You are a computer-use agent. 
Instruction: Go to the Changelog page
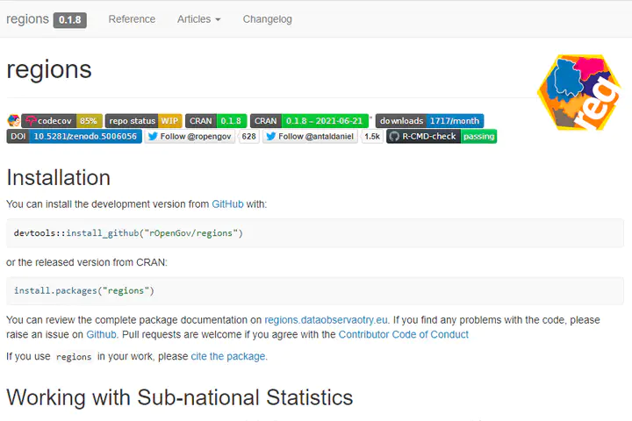267,19
